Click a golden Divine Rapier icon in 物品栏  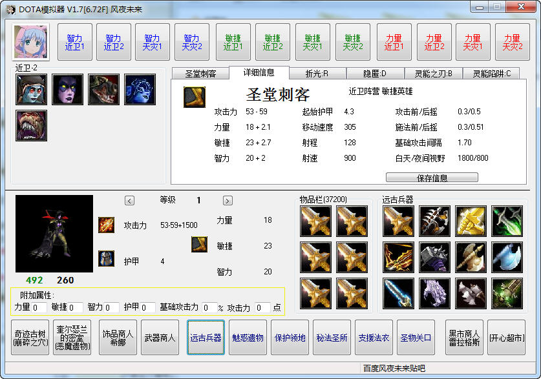[x=316, y=223]
